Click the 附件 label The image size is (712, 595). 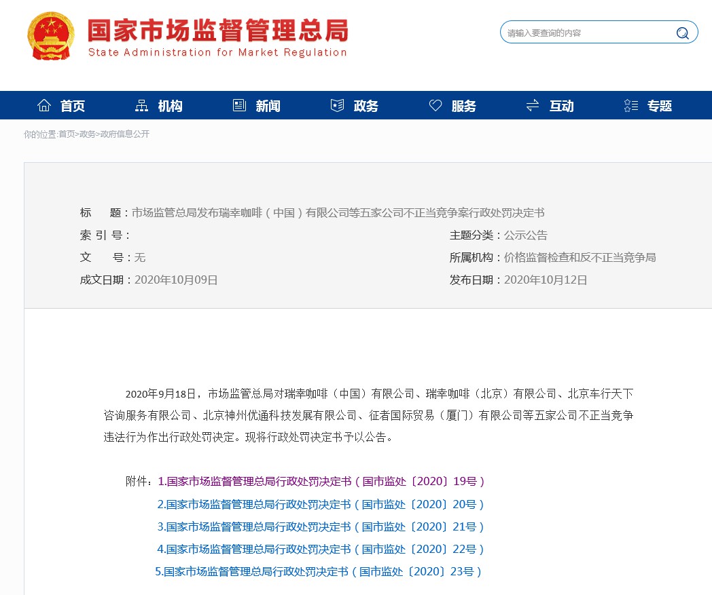(139, 481)
